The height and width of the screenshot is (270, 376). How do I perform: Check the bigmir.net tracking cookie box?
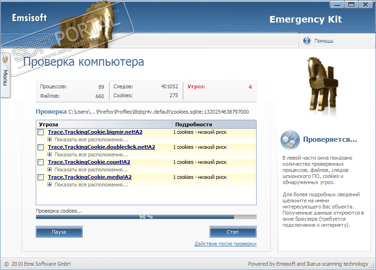point(41,132)
